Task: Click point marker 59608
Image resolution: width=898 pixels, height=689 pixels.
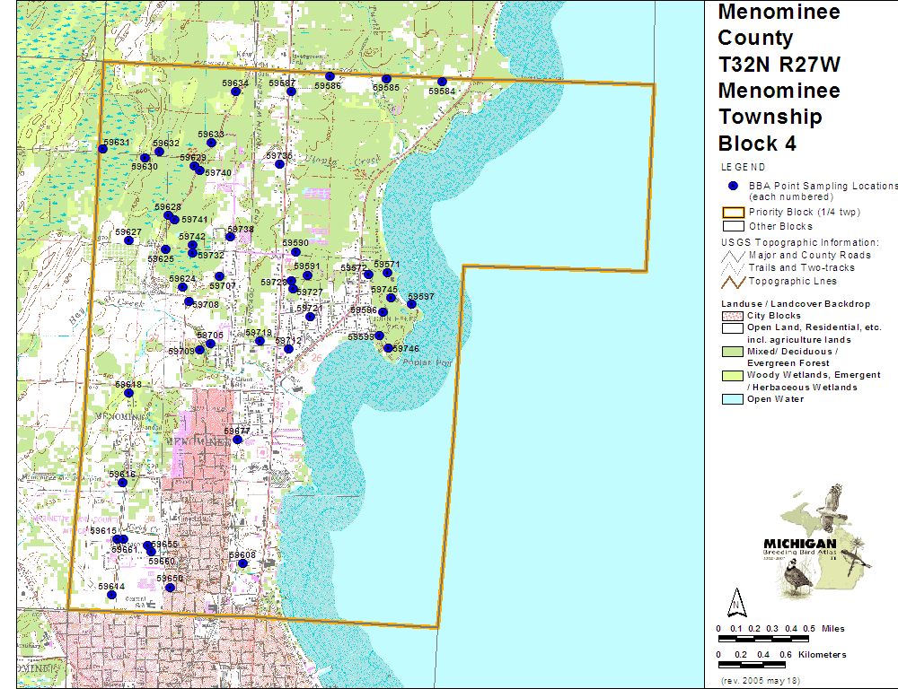Action: (x=242, y=563)
